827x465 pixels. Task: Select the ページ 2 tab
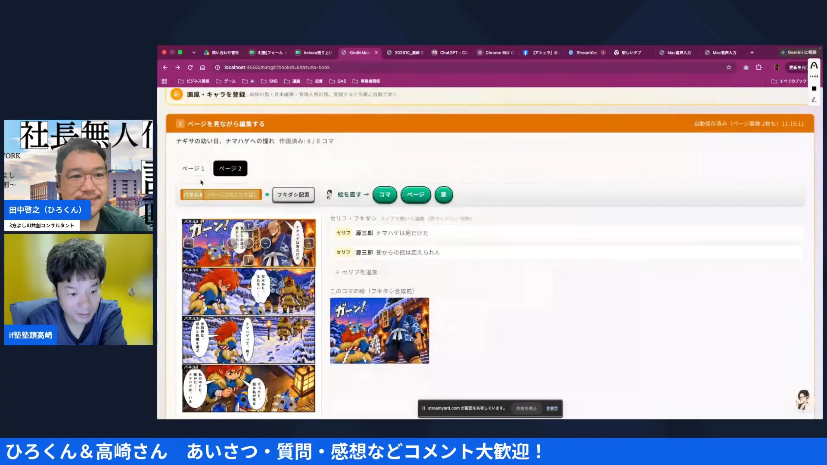click(230, 168)
